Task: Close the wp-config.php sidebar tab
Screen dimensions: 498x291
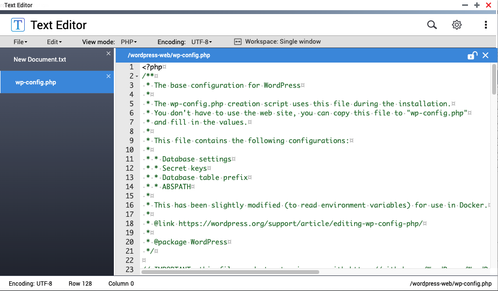Action: 109,76
